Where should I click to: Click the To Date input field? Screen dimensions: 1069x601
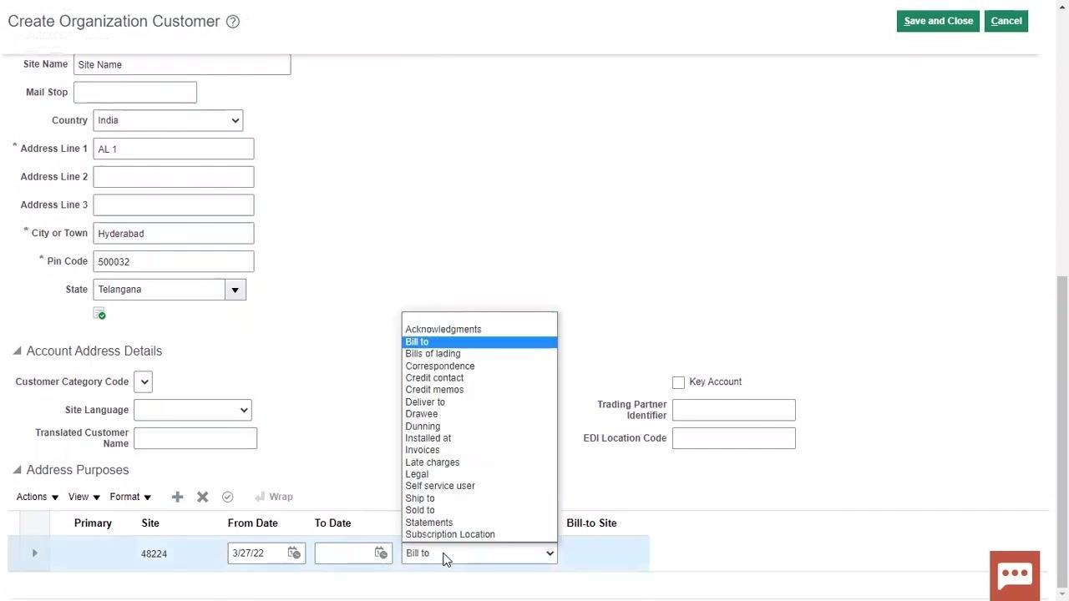point(344,553)
